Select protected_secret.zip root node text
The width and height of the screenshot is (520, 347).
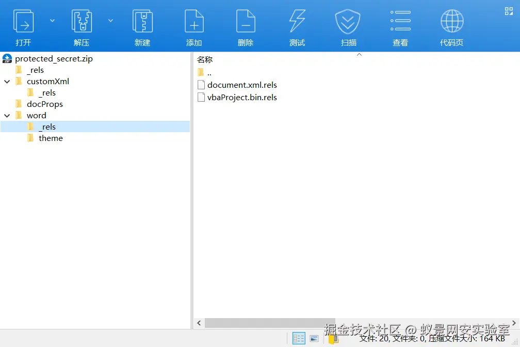click(x=54, y=59)
